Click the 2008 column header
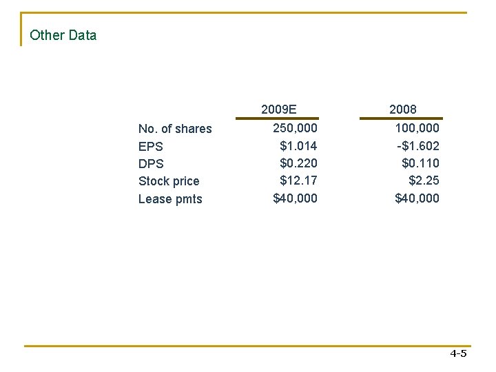496x372 pixels. click(402, 109)
